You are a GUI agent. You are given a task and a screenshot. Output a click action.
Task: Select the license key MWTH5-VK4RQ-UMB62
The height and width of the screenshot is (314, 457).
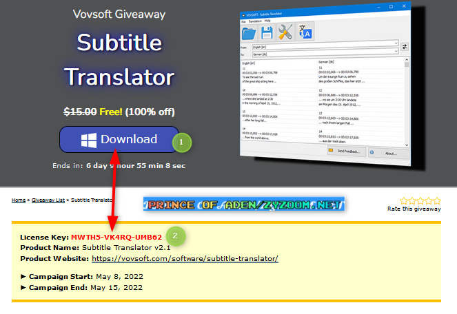[x=116, y=237]
